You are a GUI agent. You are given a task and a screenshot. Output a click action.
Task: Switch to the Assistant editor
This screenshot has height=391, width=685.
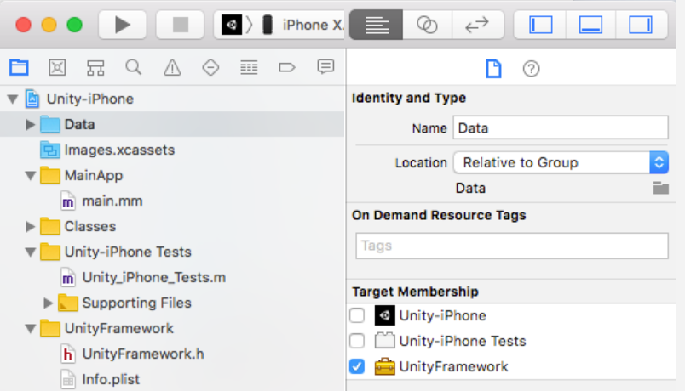(427, 25)
